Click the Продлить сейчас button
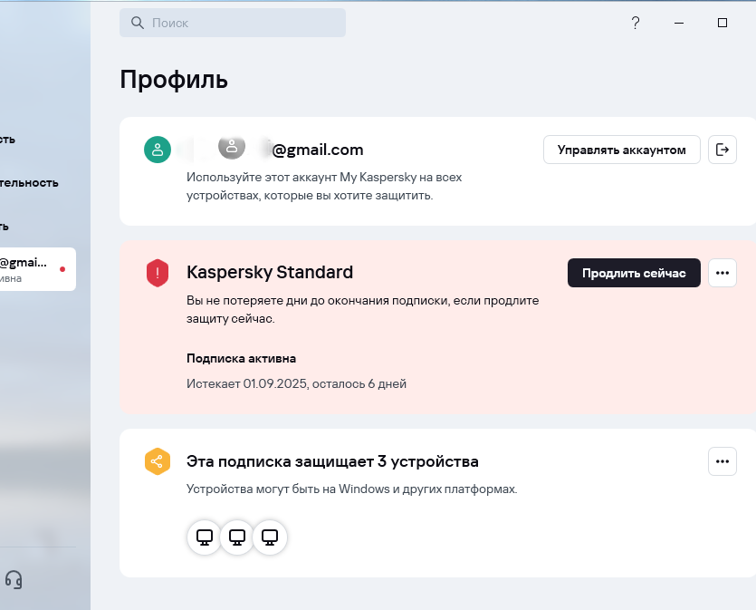This screenshot has width=756, height=610. [634, 273]
